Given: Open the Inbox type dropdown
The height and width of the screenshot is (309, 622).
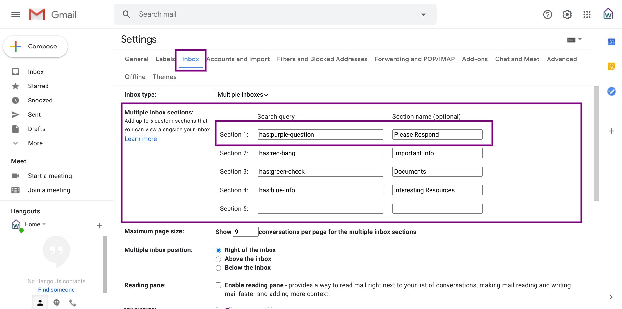Looking at the screenshot, I should point(242,94).
